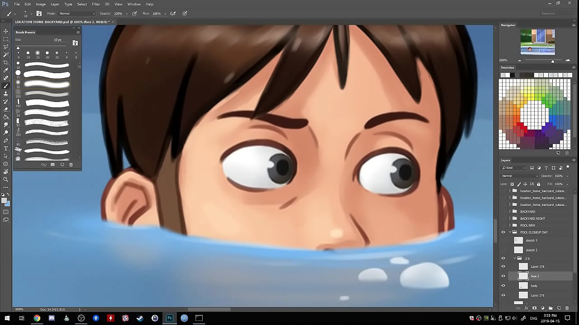
Task: Toggle visibility of POOL CLOSEUP DAY group
Action: (x=503, y=232)
